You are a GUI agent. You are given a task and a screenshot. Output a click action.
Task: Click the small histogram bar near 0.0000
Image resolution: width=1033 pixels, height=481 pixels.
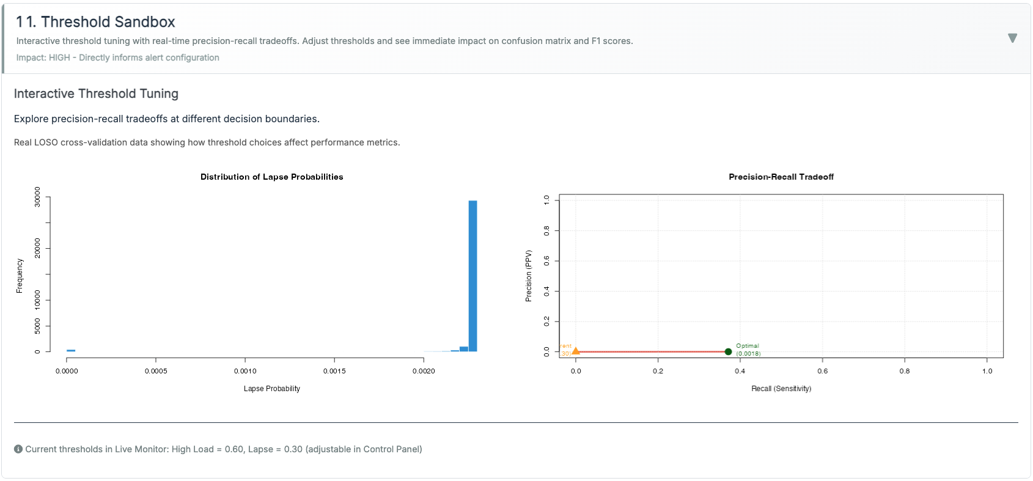pyautogui.click(x=71, y=350)
